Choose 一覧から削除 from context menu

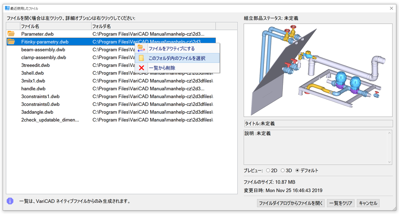tap(162, 68)
